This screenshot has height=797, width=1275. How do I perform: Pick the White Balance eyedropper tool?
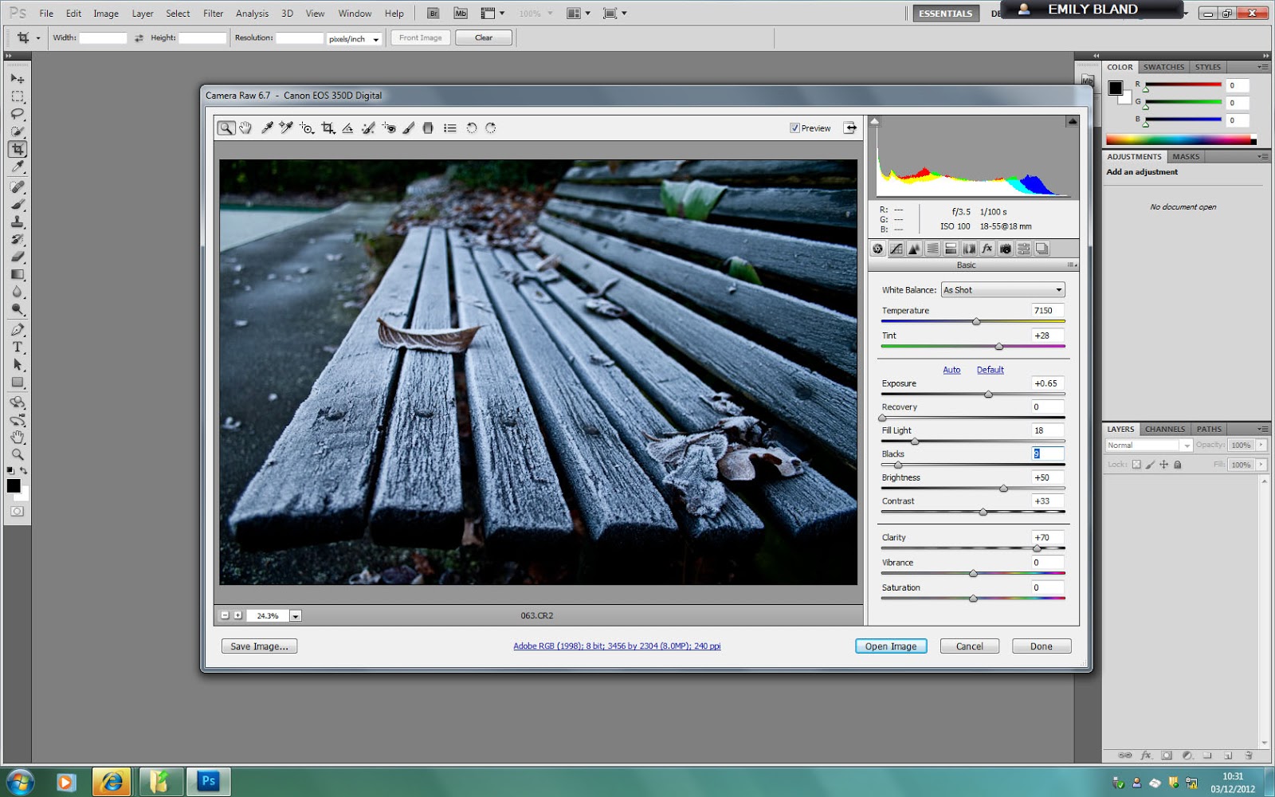coord(267,128)
